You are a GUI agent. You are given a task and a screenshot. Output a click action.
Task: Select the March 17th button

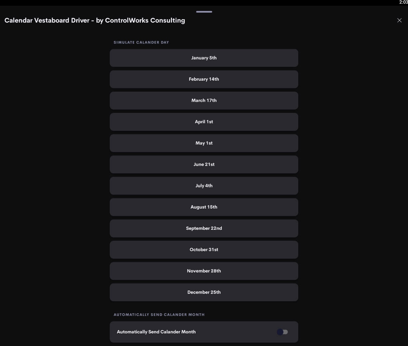pos(204,100)
